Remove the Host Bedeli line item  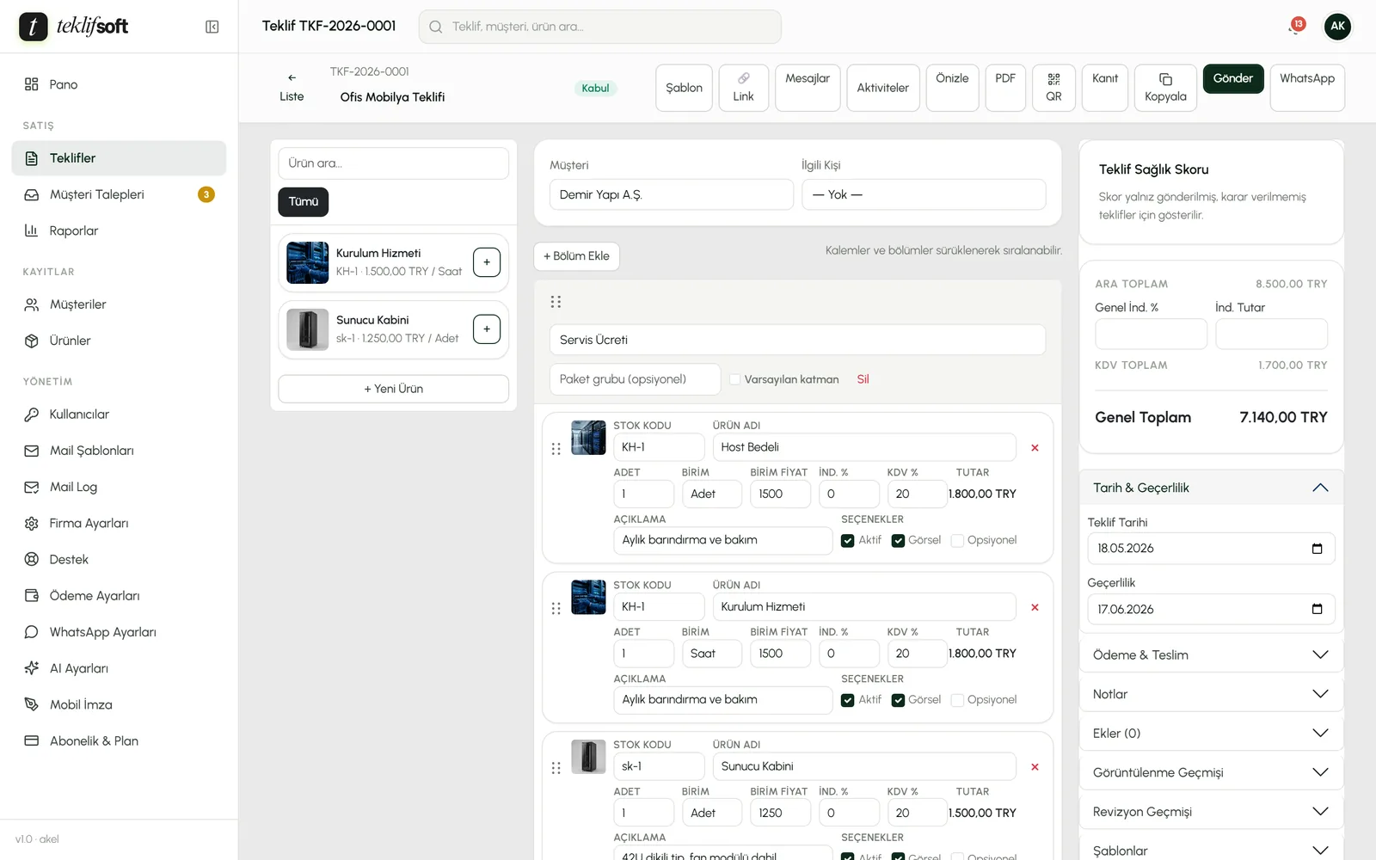pos(1035,448)
